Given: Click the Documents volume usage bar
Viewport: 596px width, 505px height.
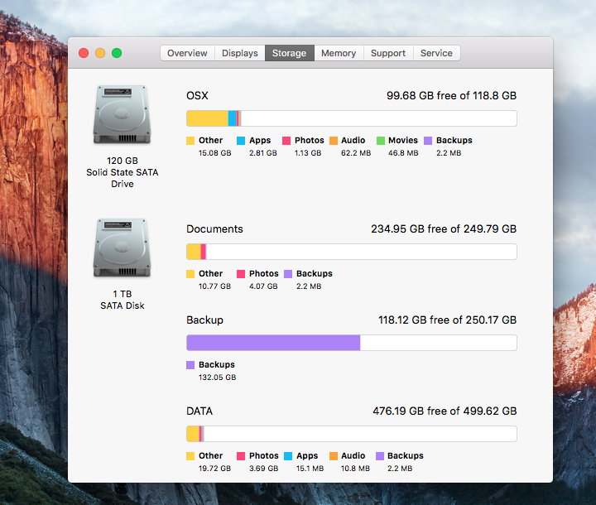Looking at the screenshot, I should 352,252.
